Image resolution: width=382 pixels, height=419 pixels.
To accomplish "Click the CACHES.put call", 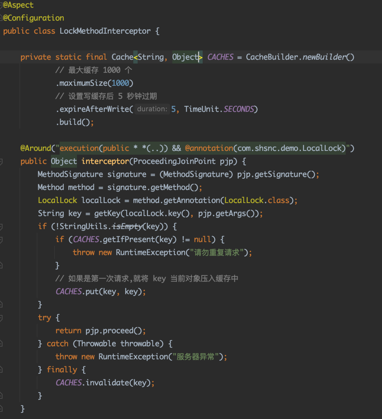I will pyautogui.click(x=77, y=291).
